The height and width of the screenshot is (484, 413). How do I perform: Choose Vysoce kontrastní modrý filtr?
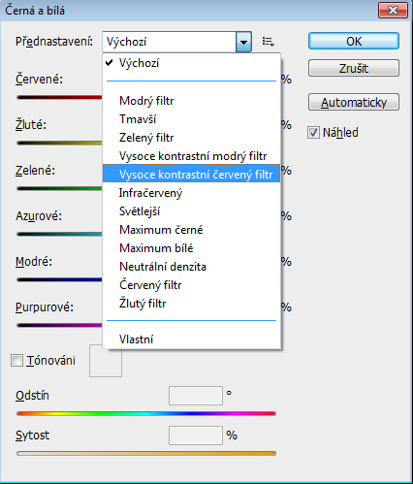[191, 156]
